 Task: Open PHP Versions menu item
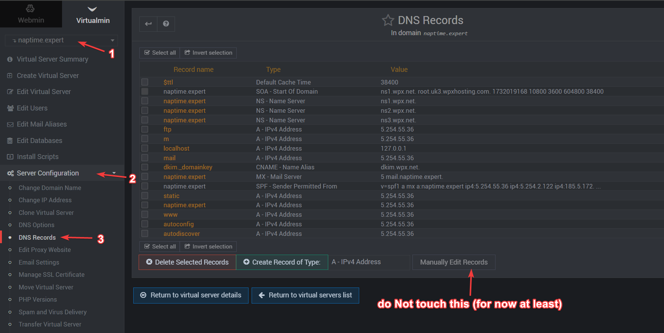pyautogui.click(x=38, y=299)
